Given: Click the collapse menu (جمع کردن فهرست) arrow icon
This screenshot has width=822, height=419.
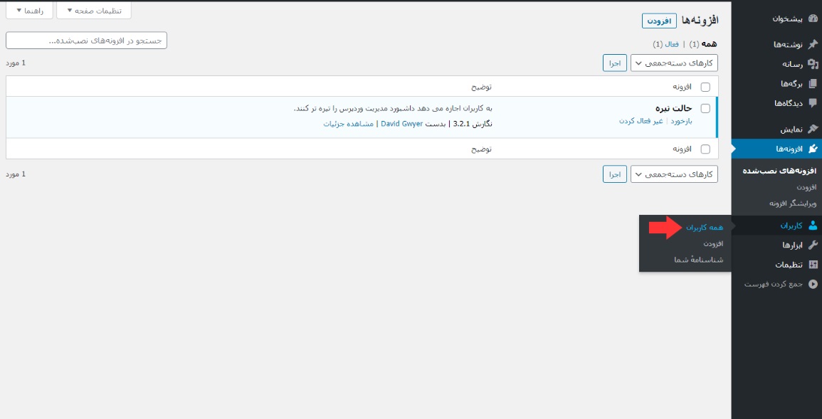Looking at the screenshot, I should 813,284.
